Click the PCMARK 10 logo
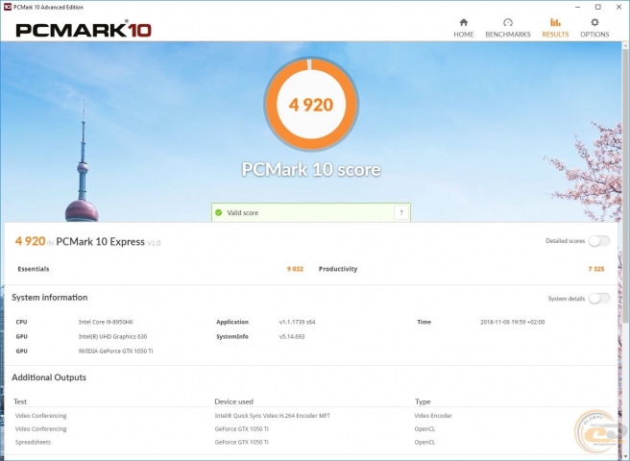The width and height of the screenshot is (630, 461). pyautogui.click(x=84, y=30)
